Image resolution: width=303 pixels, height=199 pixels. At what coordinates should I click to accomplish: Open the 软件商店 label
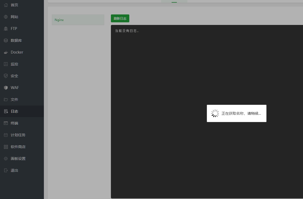coord(18,147)
